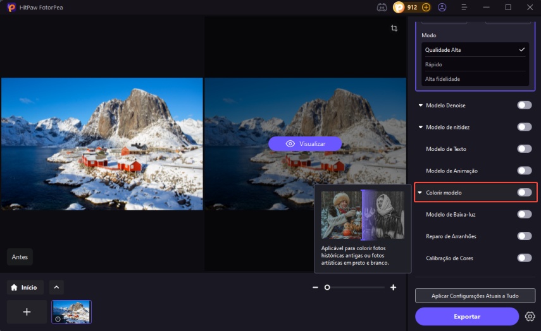The height and width of the screenshot is (331, 541).
Task: Click the Modo section label
Action: tap(429, 35)
